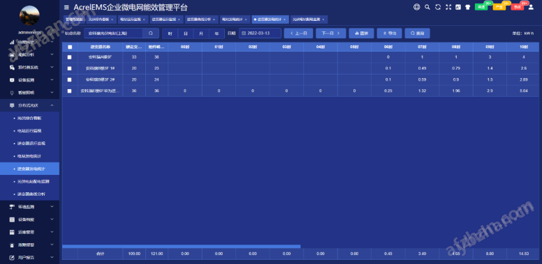
Task: Check the row with peak power 24
Action: (x=69, y=79)
